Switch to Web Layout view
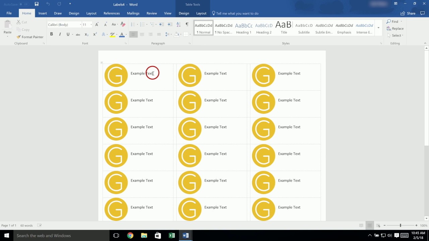The image size is (429, 241). coord(378,226)
